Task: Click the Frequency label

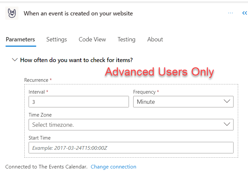Action: click(x=144, y=92)
